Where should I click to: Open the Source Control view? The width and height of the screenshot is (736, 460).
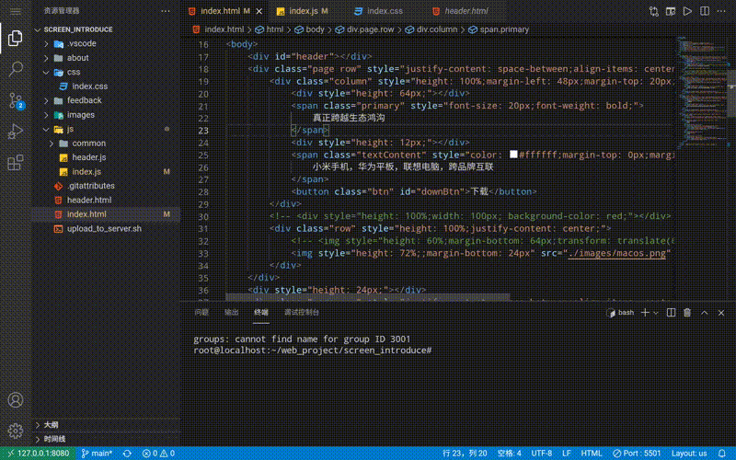click(x=16, y=99)
